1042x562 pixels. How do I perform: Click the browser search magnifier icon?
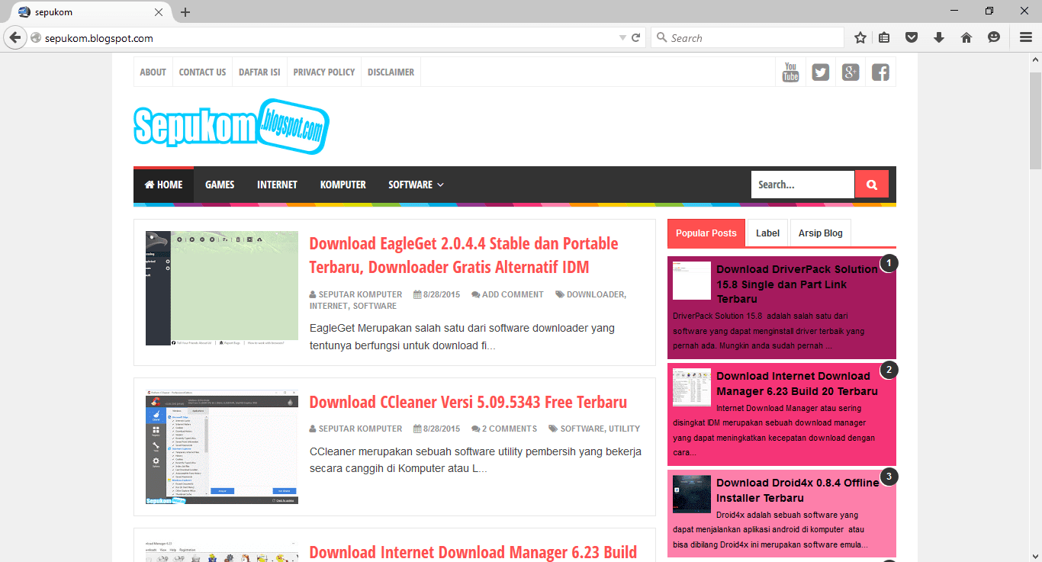[x=661, y=37]
